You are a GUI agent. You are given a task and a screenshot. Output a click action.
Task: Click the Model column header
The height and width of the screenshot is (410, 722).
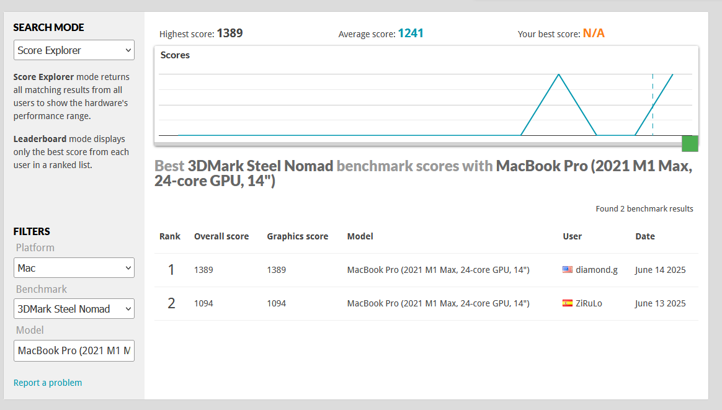pos(360,236)
